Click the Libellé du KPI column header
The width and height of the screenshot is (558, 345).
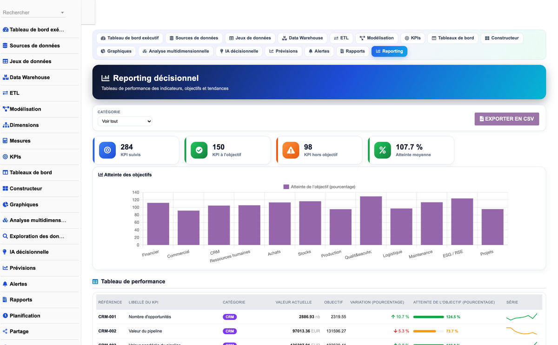(x=143, y=302)
